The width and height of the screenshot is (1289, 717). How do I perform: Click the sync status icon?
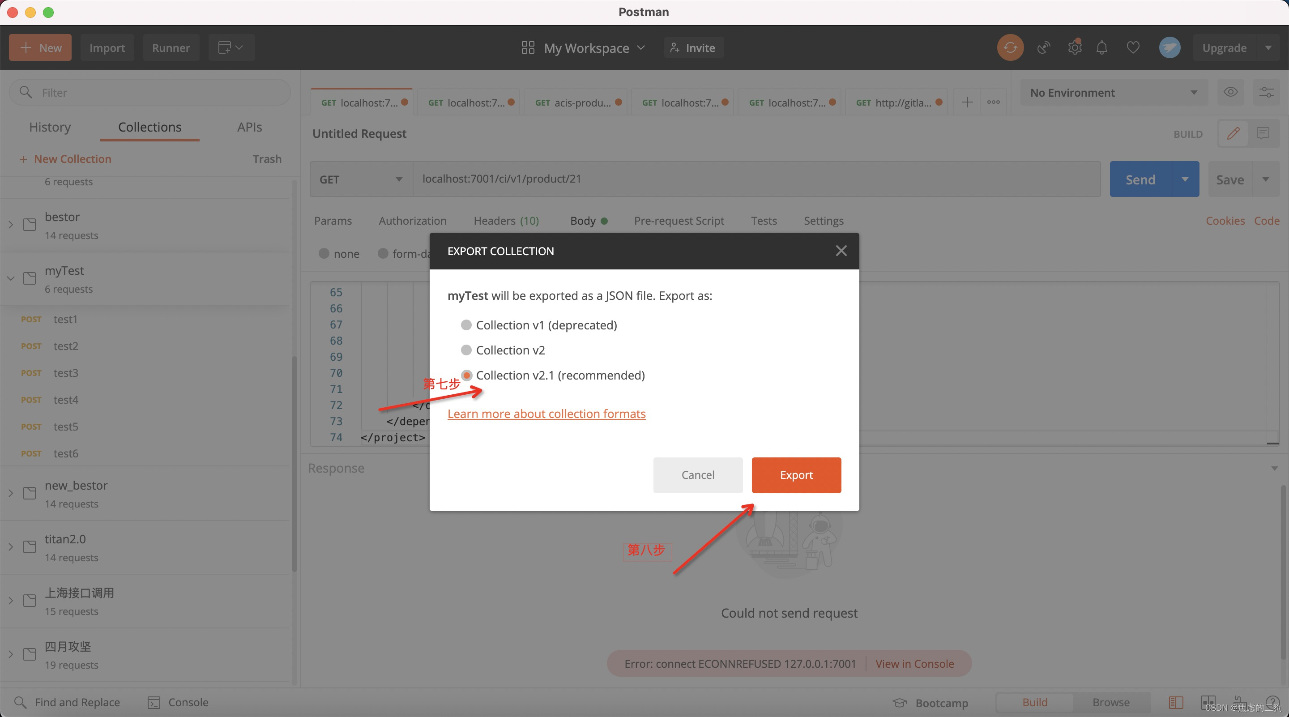pyautogui.click(x=1010, y=47)
